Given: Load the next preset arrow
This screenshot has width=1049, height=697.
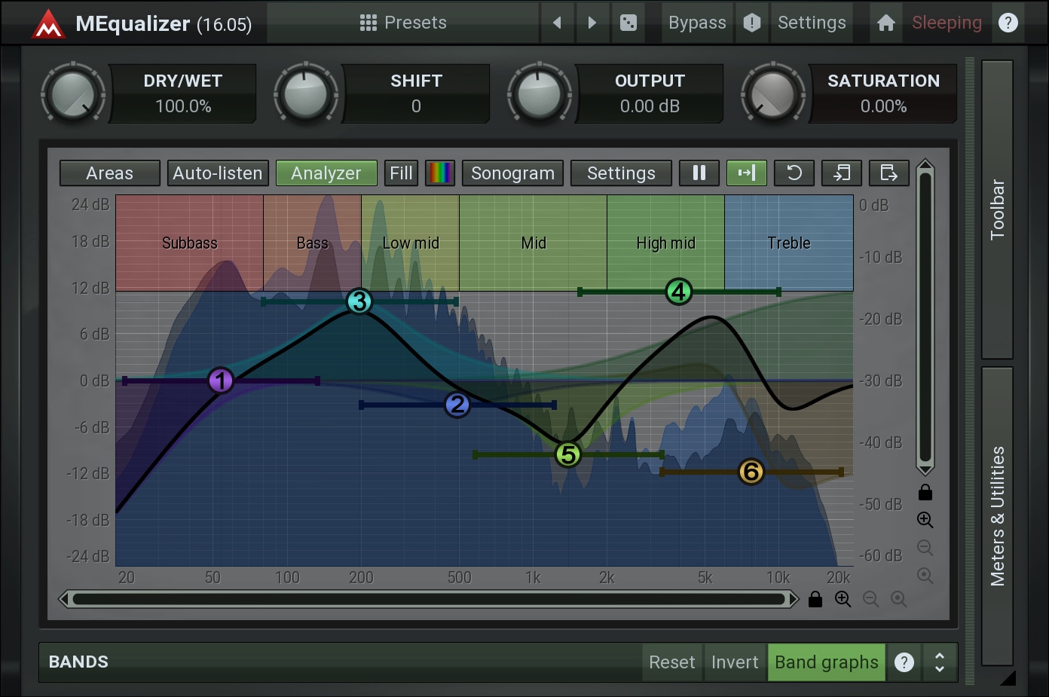Looking at the screenshot, I should (x=592, y=23).
